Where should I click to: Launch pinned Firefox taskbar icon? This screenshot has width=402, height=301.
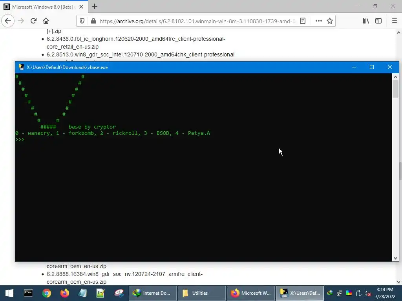pyautogui.click(x=65, y=293)
